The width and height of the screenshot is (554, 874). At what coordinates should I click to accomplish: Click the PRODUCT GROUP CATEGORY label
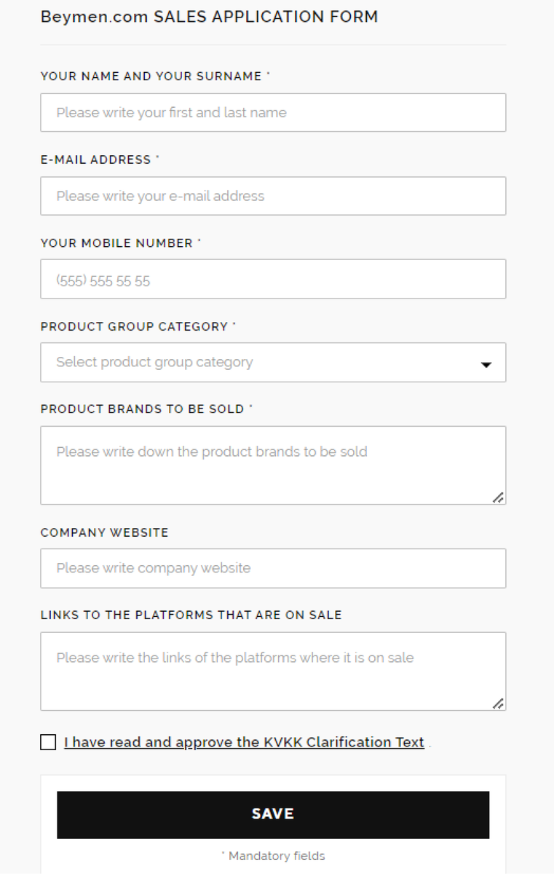pyautogui.click(x=134, y=326)
